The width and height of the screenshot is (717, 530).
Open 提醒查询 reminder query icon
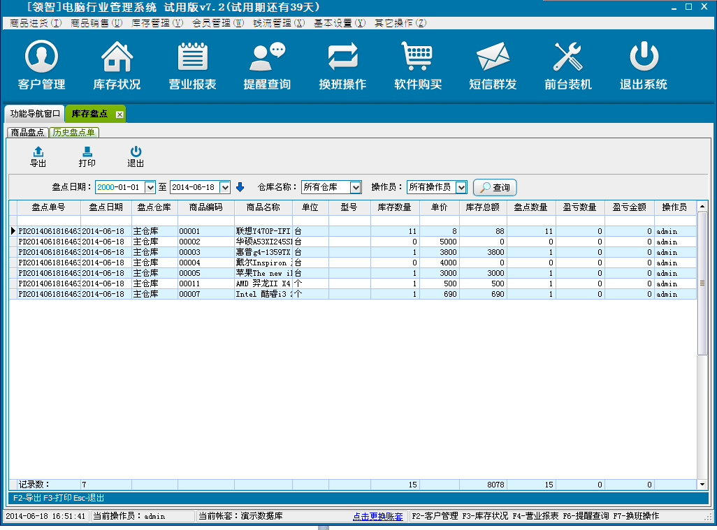coord(267,57)
